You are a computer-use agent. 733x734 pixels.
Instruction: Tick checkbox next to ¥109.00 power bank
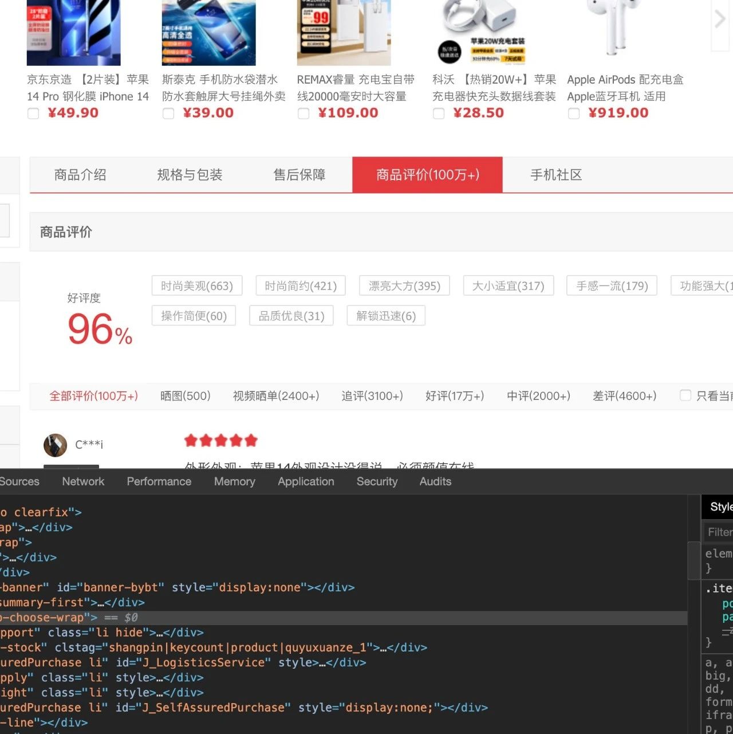(304, 113)
